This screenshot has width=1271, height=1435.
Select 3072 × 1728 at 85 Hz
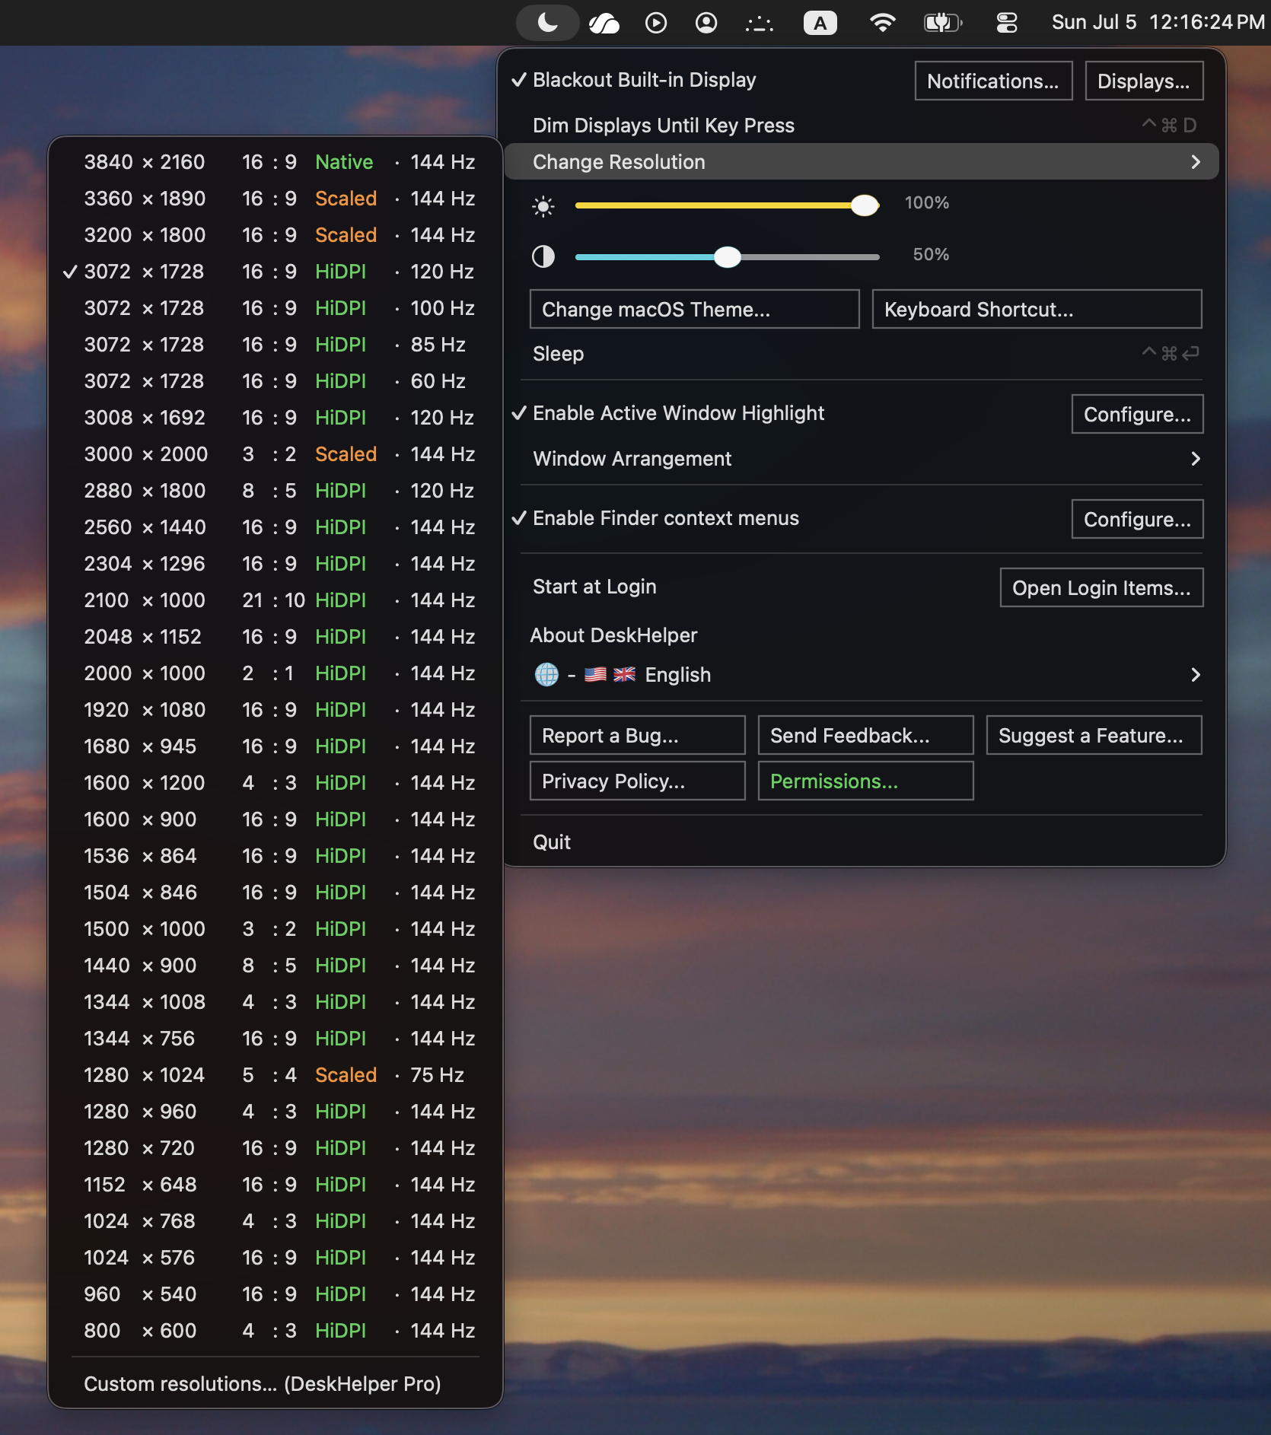[276, 345]
